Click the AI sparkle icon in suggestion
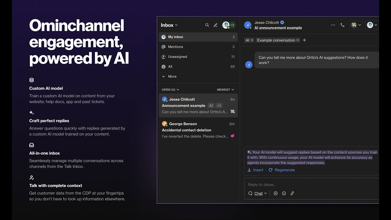The width and height of the screenshot is (391, 220). [x=249, y=152]
